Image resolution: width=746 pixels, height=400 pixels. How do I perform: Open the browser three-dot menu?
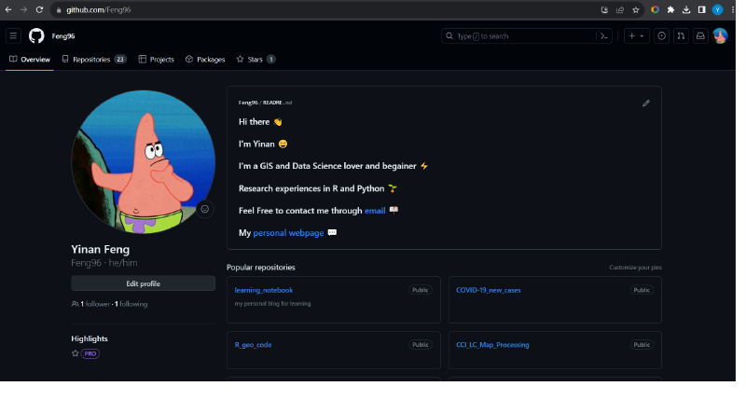pos(733,9)
